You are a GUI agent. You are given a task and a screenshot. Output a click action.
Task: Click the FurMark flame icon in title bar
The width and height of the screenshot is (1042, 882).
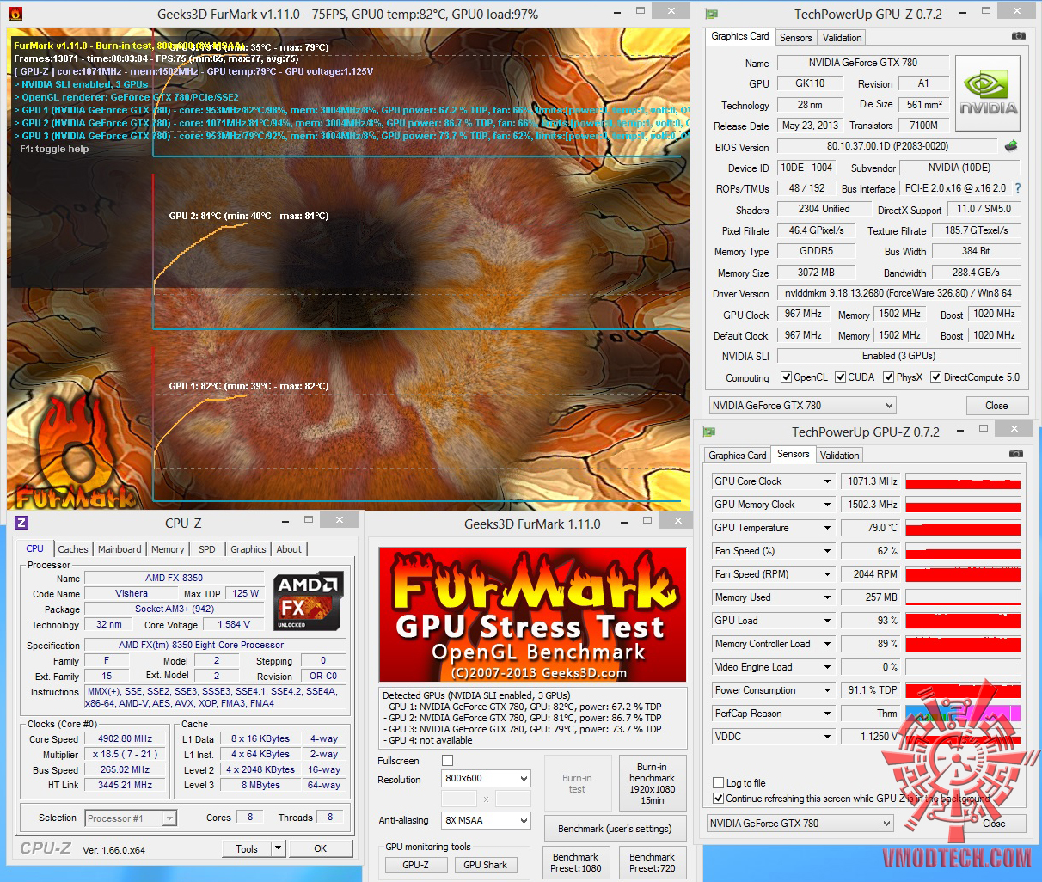point(15,14)
